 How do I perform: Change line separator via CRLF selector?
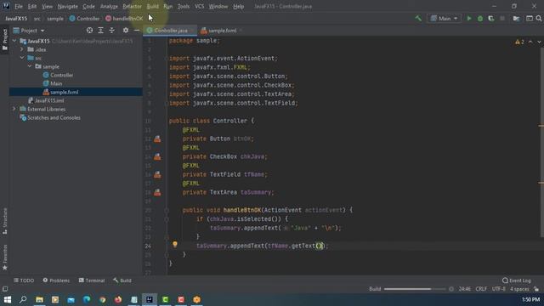(x=481, y=289)
